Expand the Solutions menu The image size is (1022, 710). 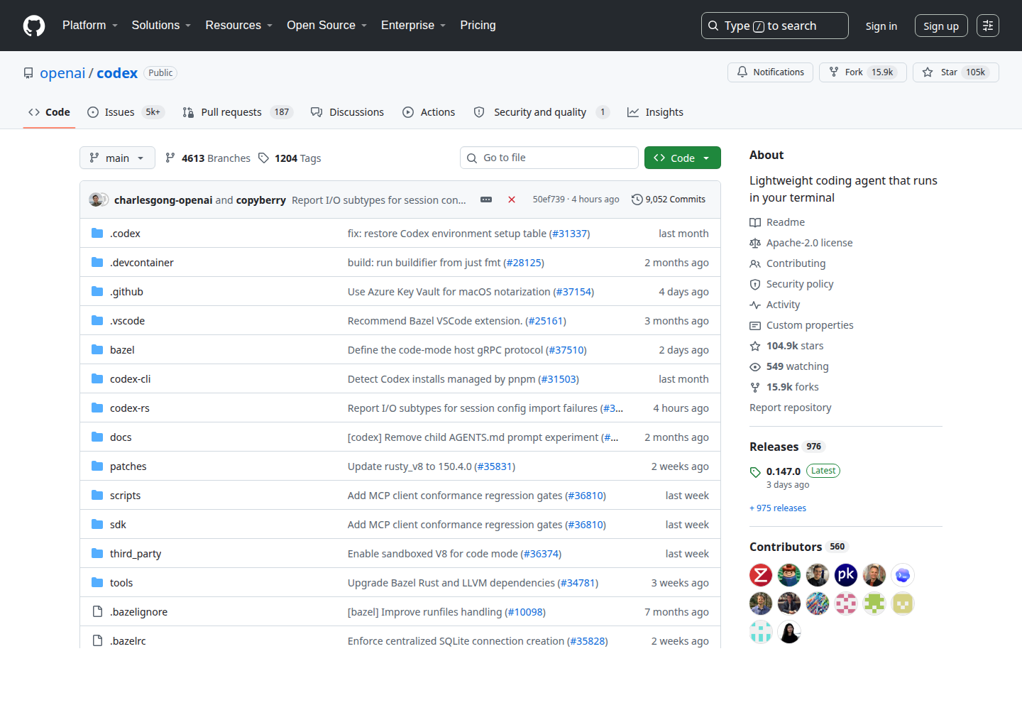pos(161,26)
